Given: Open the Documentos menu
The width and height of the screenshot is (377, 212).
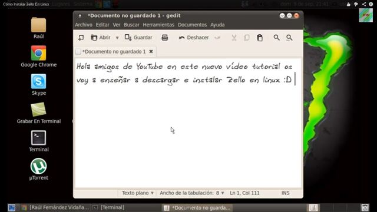Looking at the screenshot, I should point(193,25).
